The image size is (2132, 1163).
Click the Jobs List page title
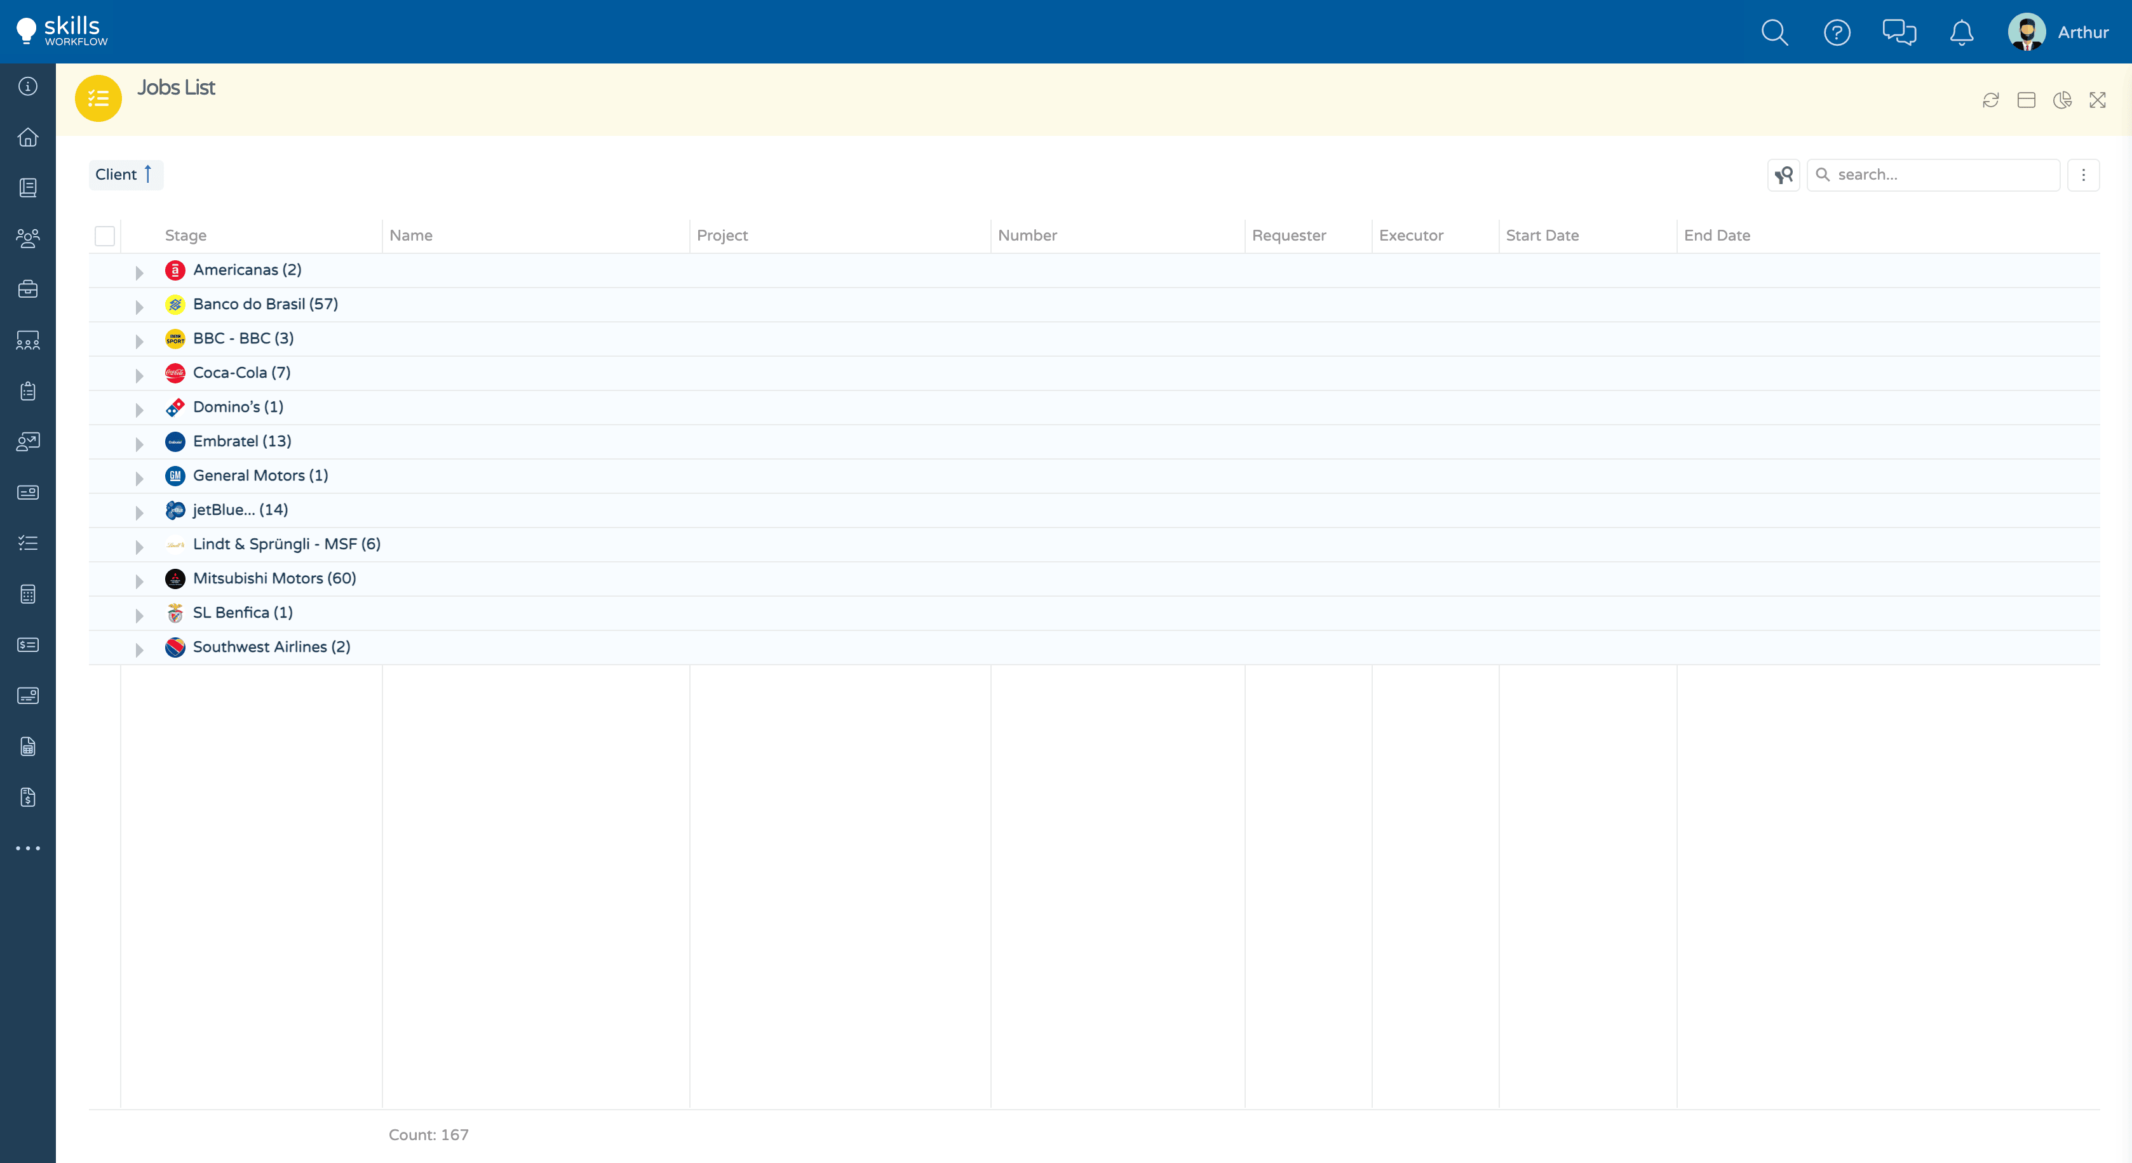[x=176, y=87]
